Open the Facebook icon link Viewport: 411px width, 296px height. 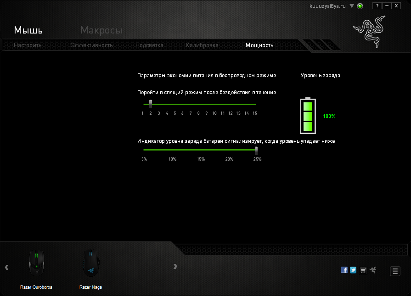(x=344, y=270)
